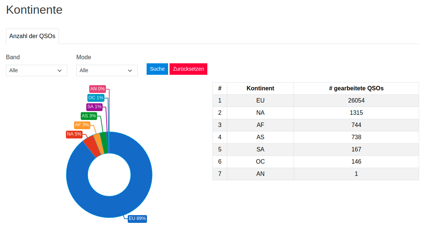This screenshot has height=251, width=428.
Task: Select the NA 5% chart label
Action: pos(74,134)
